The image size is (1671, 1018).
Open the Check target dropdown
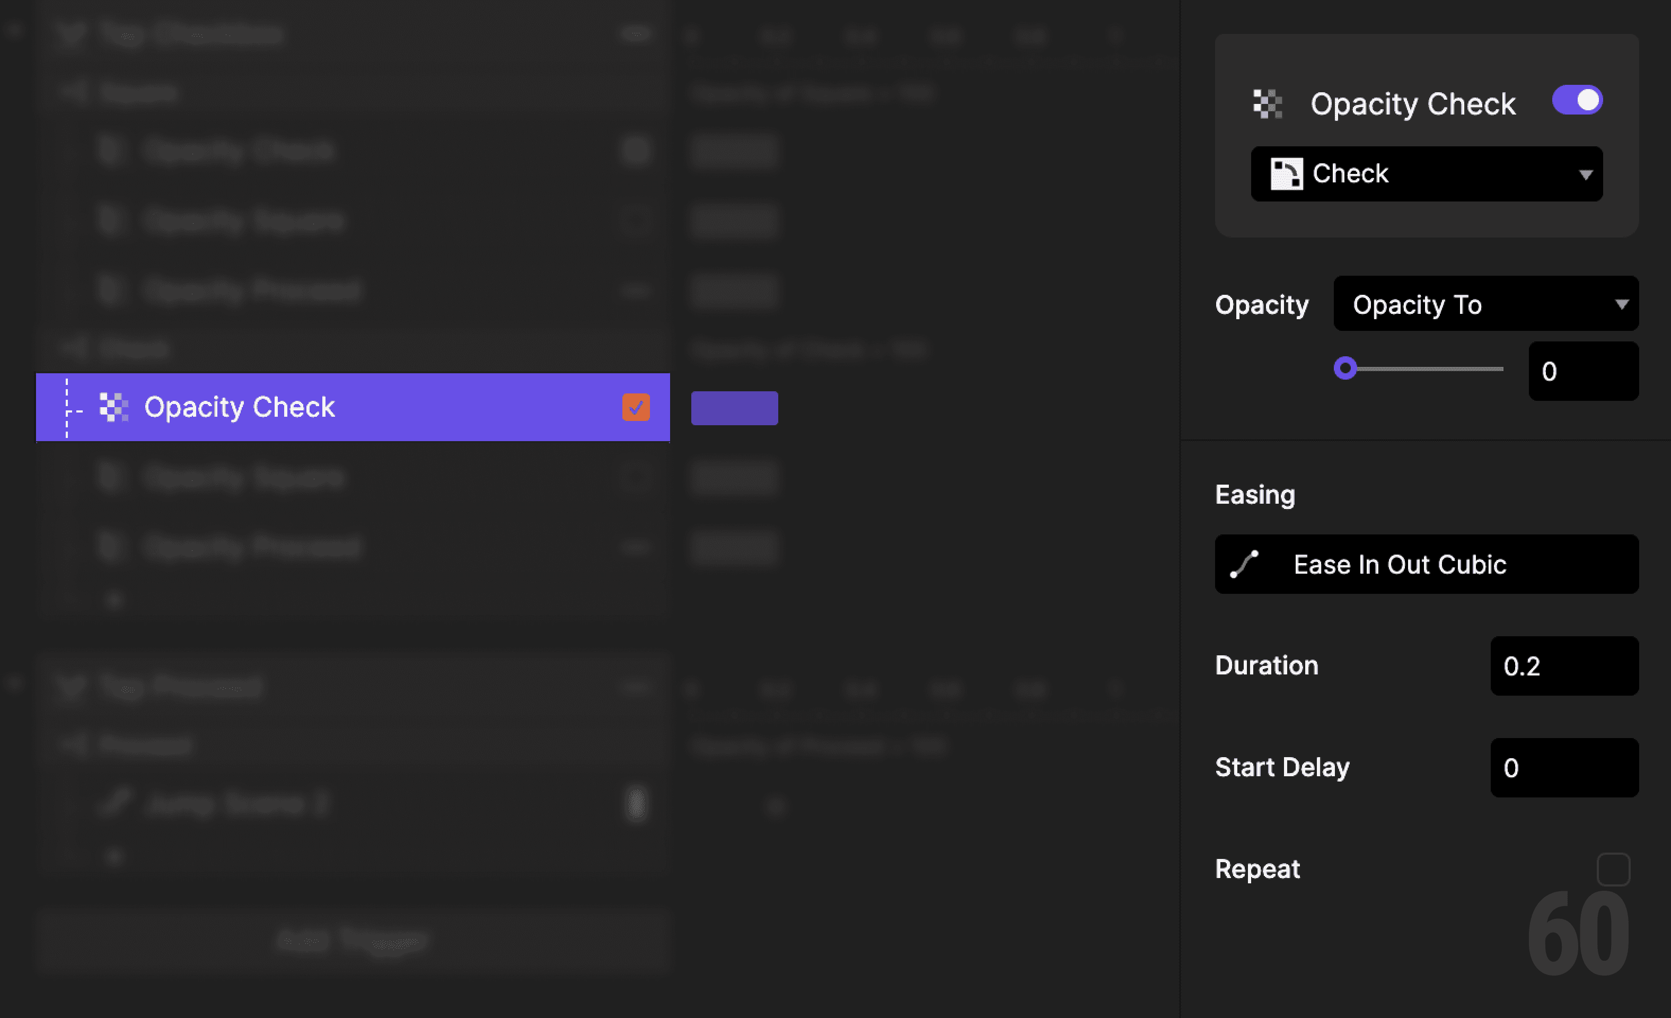click(x=1425, y=173)
